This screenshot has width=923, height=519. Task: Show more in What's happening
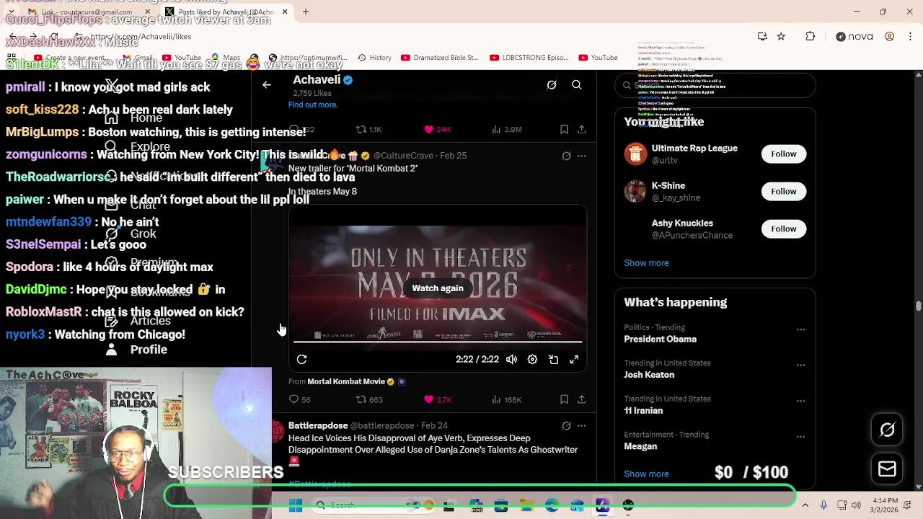[646, 474]
